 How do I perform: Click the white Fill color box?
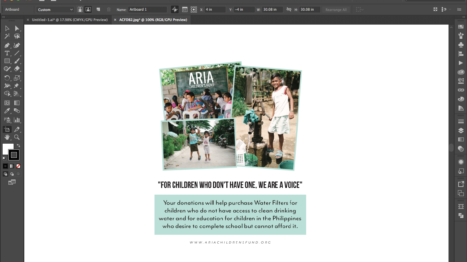coord(6,147)
